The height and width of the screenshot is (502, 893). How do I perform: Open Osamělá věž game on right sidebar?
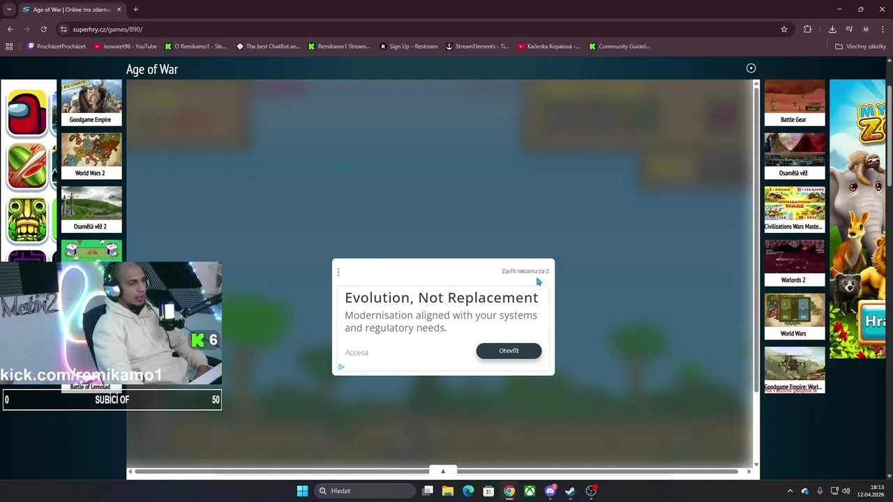click(x=795, y=156)
